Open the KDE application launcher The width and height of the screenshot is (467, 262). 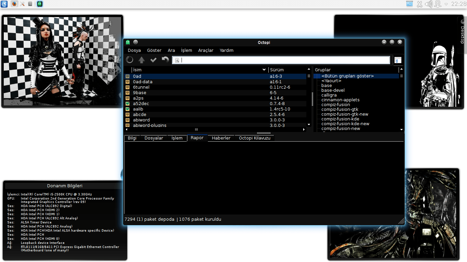coord(4,4)
